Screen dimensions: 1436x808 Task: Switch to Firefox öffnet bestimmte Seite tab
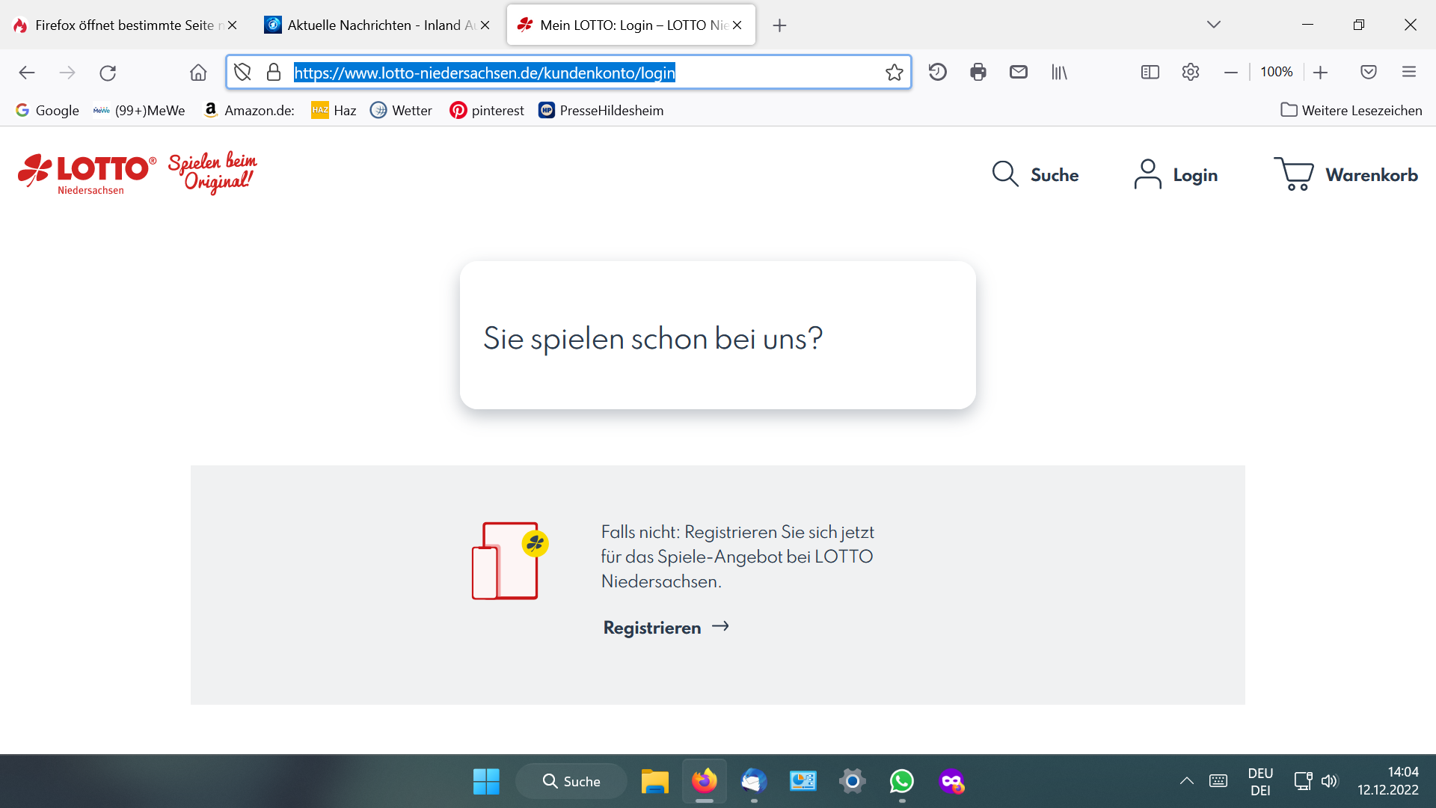click(120, 25)
